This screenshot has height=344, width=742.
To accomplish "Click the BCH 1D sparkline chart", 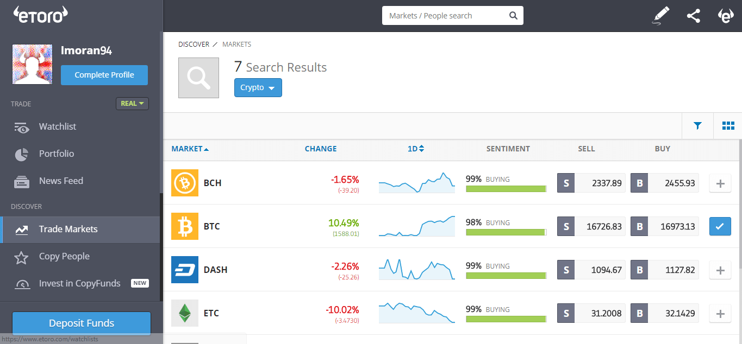I will pos(417,183).
